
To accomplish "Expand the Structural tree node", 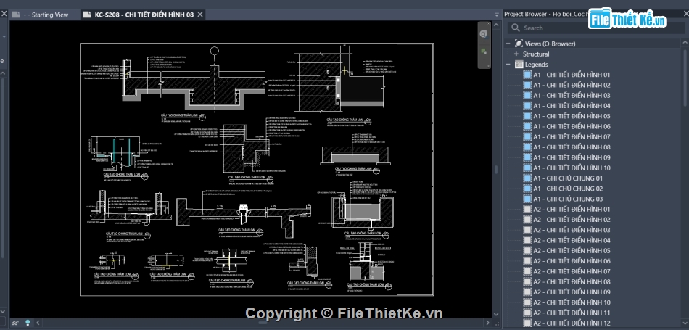I will point(516,54).
